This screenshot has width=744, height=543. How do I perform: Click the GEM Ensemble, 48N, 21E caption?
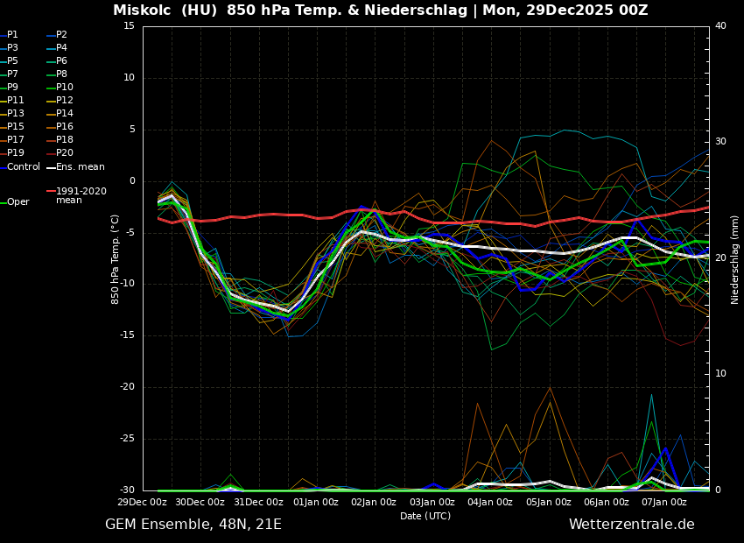(193, 525)
